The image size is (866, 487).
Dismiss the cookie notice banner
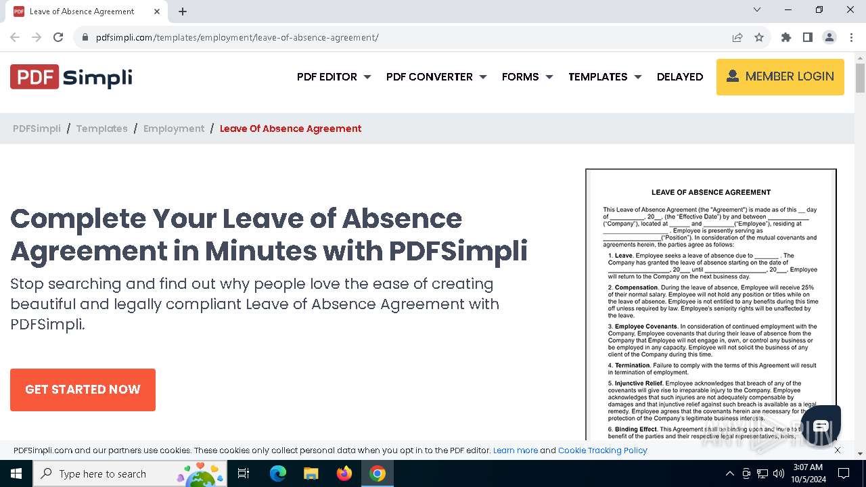pyautogui.click(x=838, y=450)
